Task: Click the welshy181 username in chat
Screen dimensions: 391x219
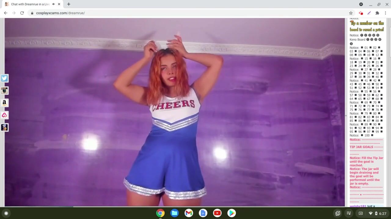Action: [358, 206]
